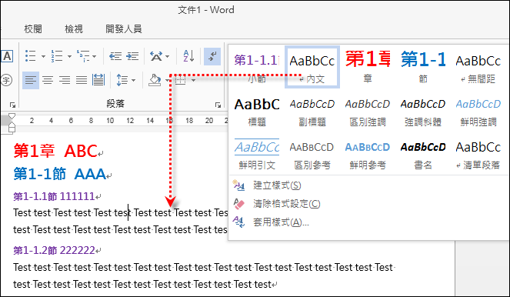Decrease paragraph indent
Image resolution: width=510 pixels, height=297 pixels.
click(x=115, y=56)
